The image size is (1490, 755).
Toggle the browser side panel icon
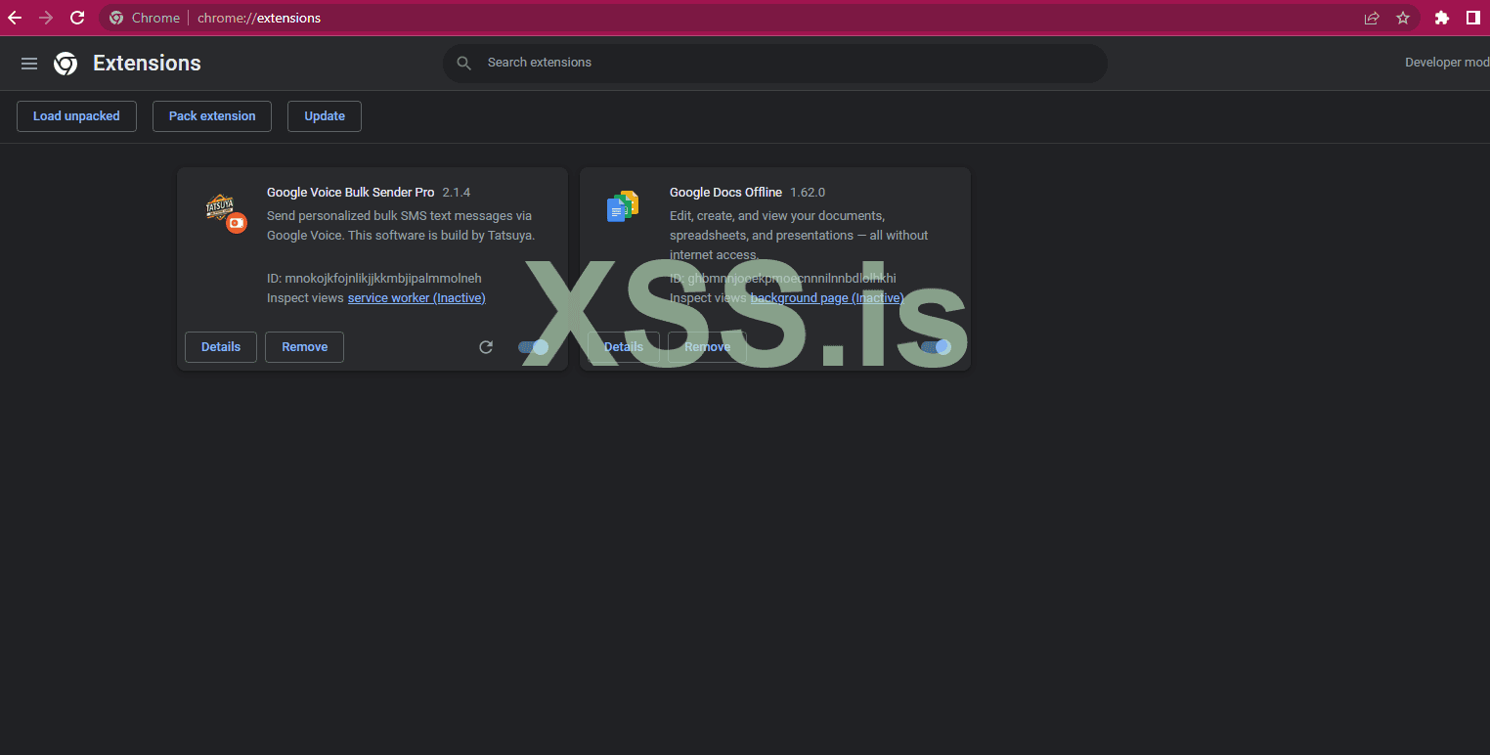tap(1473, 18)
